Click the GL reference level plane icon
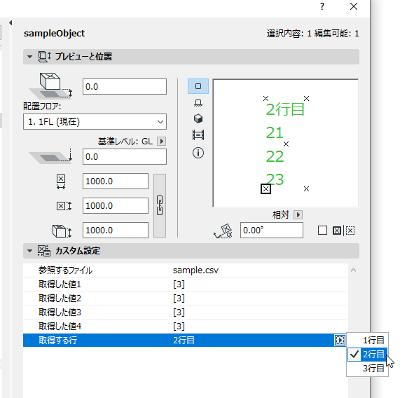Screen dimensions: 407x398 click(50, 156)
